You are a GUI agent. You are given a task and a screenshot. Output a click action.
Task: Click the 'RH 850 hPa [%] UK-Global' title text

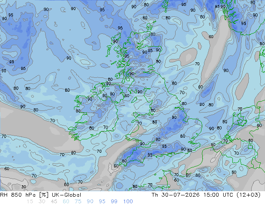[41, 195]
